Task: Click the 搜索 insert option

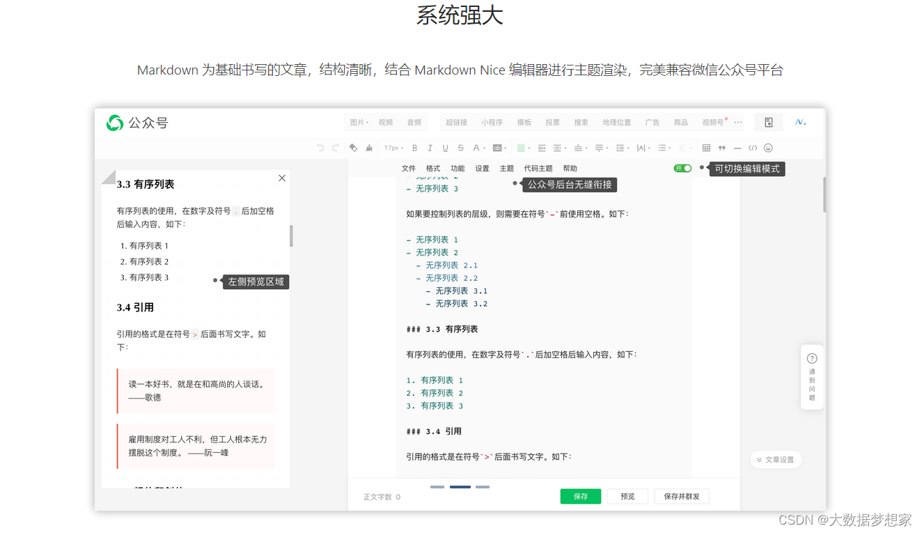Action: click(x=581, y=122)
